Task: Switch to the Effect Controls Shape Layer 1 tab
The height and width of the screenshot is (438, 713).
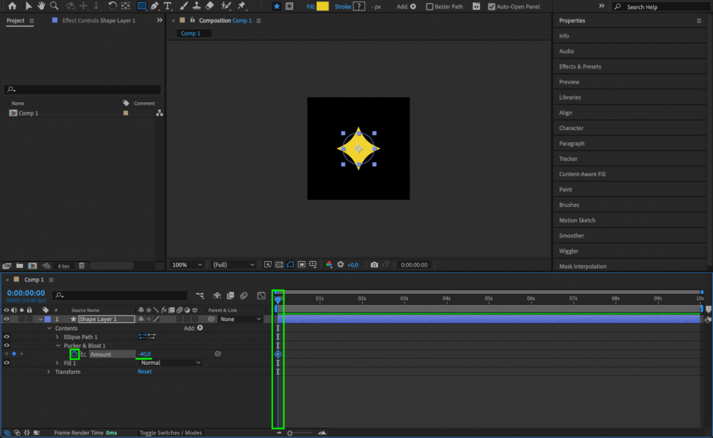Action: [x=94, y=20]
